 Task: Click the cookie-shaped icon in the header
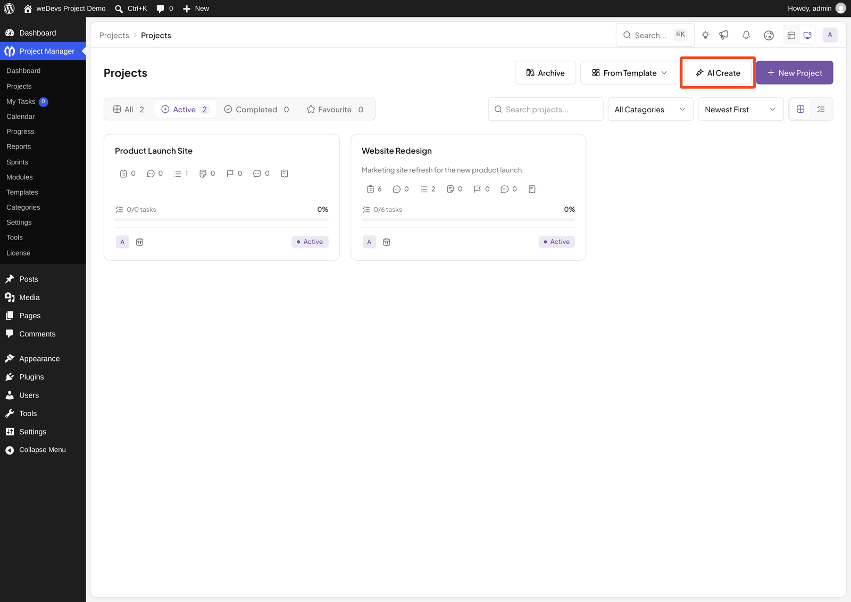point(769,35)
